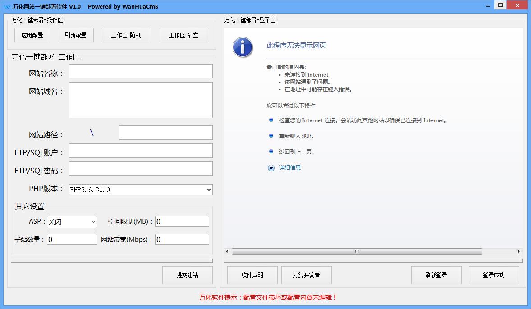This screenshot has width=531, height=309.
Task: Click the 刷新登录 button
Action: 436,275
